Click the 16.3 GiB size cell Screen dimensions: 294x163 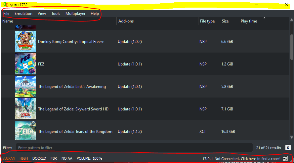click(x=228, y=132)
